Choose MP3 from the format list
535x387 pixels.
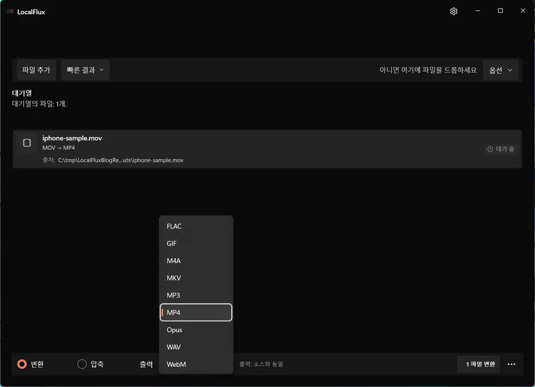196,295
